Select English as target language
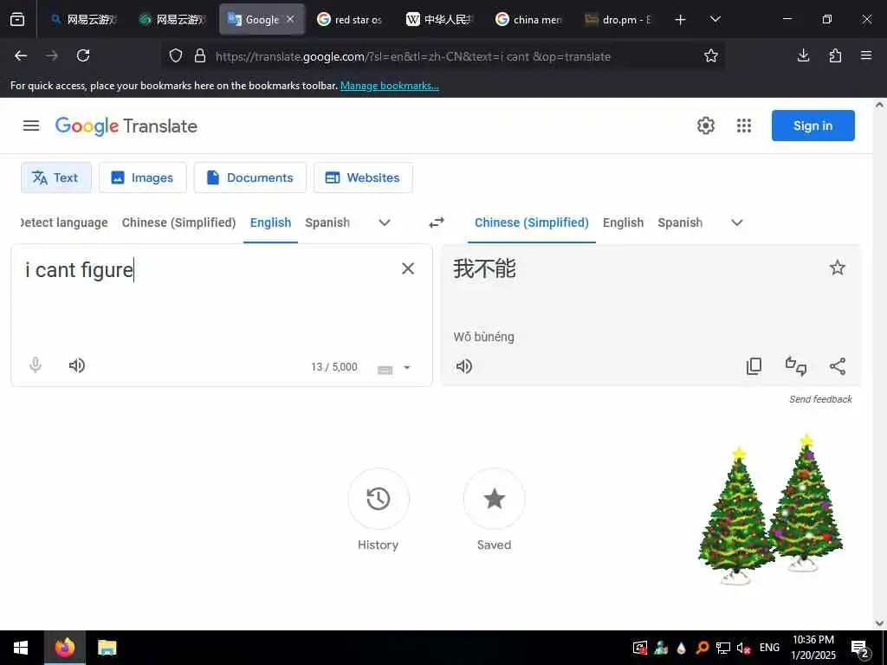 click(623, 223)
